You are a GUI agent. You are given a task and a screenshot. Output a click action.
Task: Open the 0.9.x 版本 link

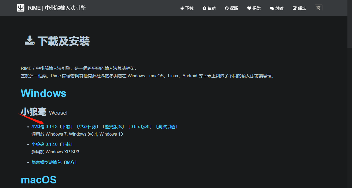click(141, 126)
